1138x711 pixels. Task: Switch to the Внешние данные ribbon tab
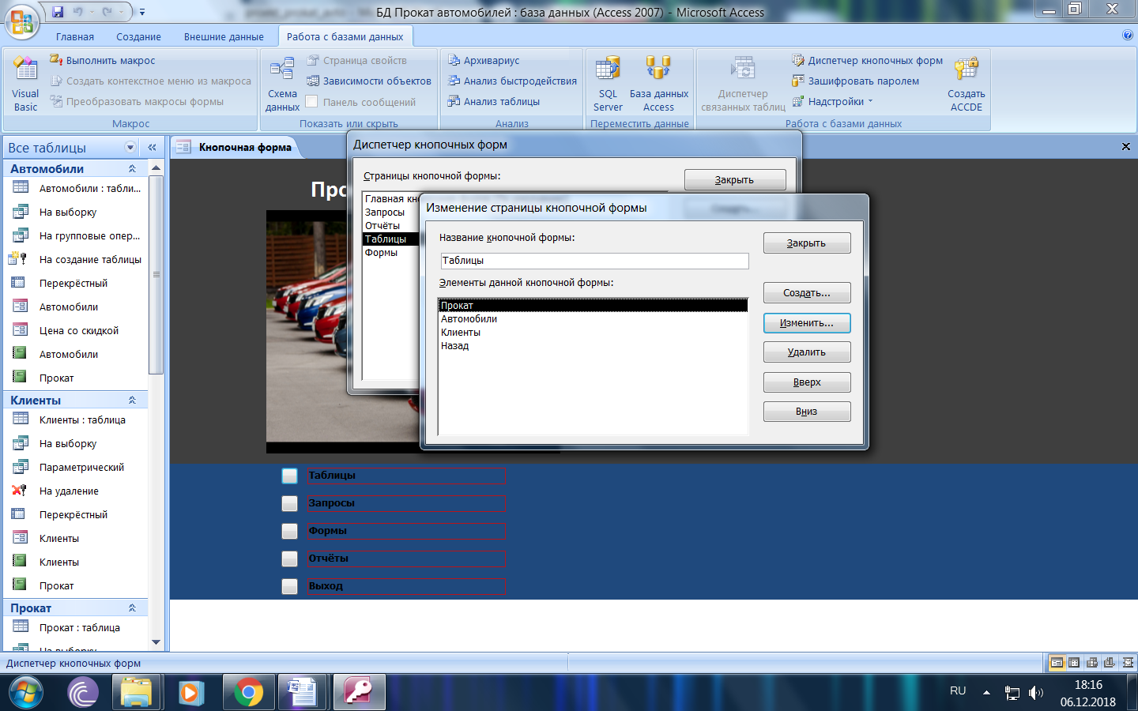tap(224, 36)
